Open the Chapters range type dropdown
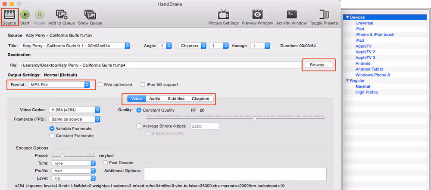431x190 pixels. (x=192, y=46)
